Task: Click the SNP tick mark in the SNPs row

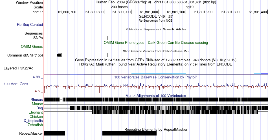Action: click(x=107, y=38)
